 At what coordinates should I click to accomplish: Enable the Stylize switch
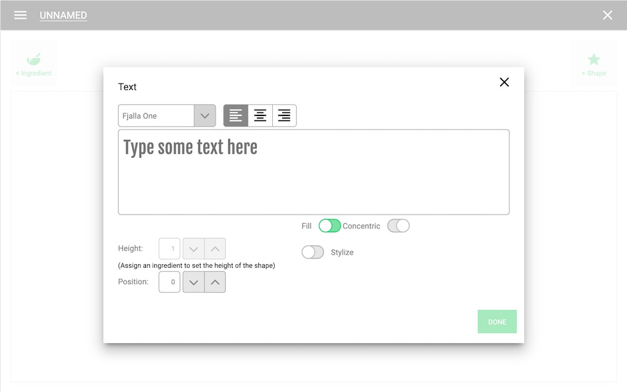[313, 252]
